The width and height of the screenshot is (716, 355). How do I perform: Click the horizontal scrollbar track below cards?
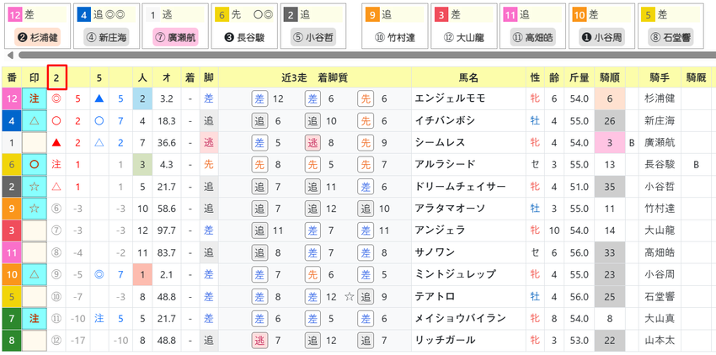point(366,56)
